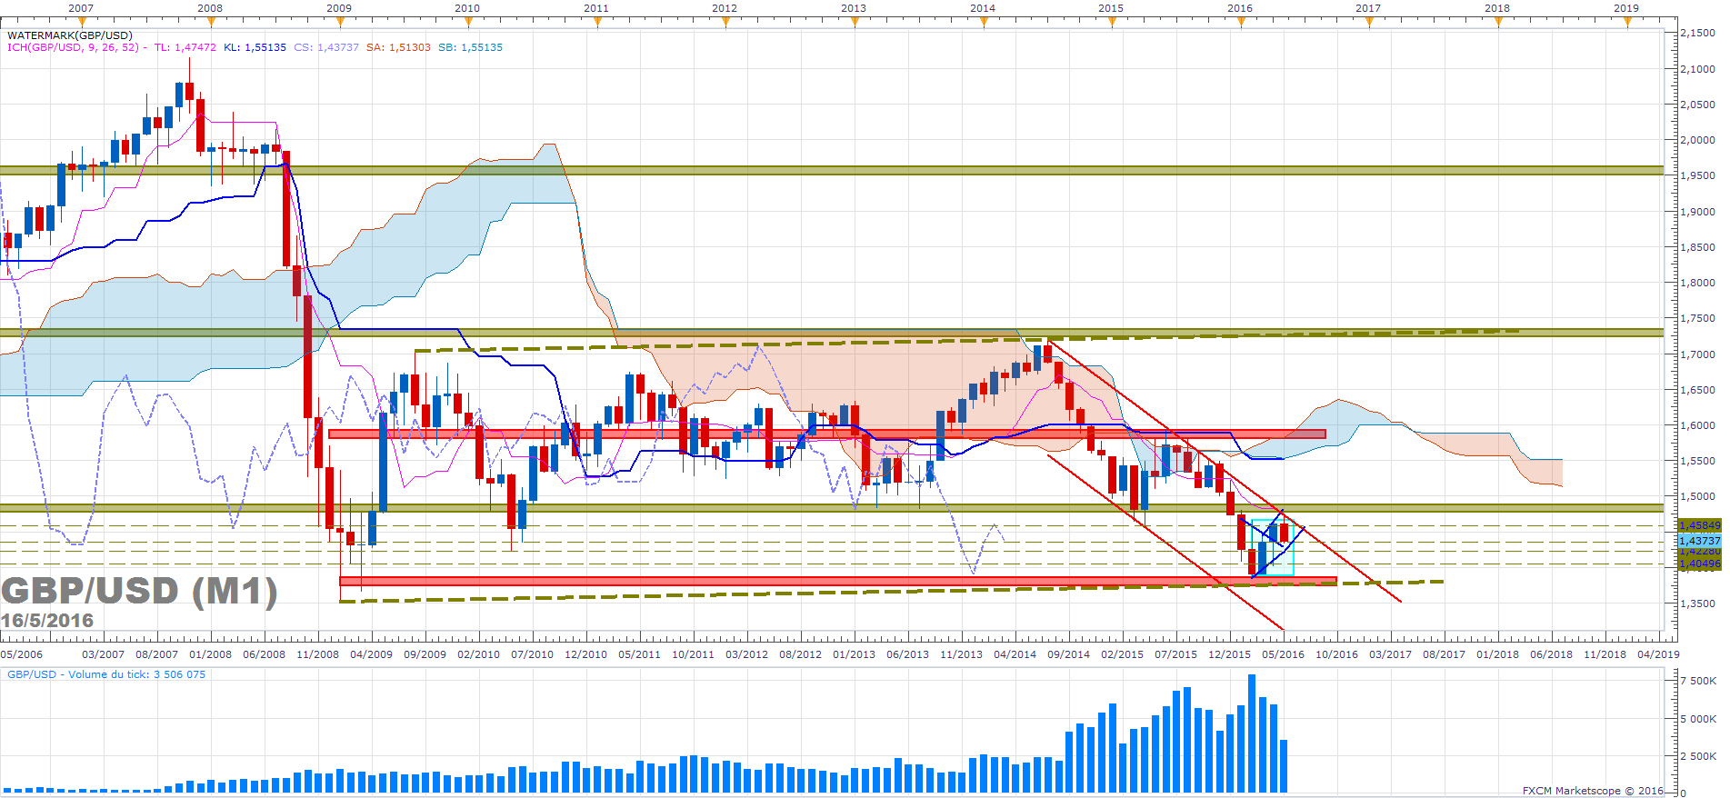1730x798 pixels.
Task: Click the 1,6000 price axis label
Action: (1698, 425)
